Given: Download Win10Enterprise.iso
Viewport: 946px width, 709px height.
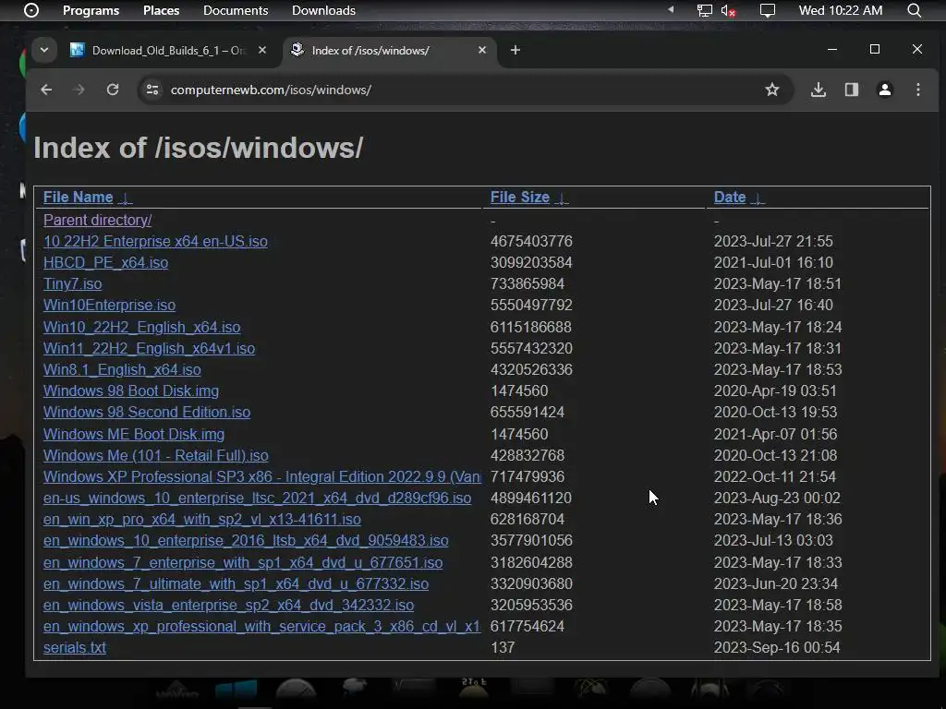Looking at the screenshot, I should [109, 305].
